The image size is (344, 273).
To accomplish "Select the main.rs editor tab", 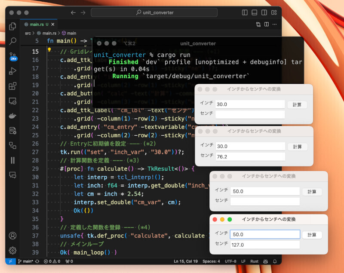I will (37, 25).
